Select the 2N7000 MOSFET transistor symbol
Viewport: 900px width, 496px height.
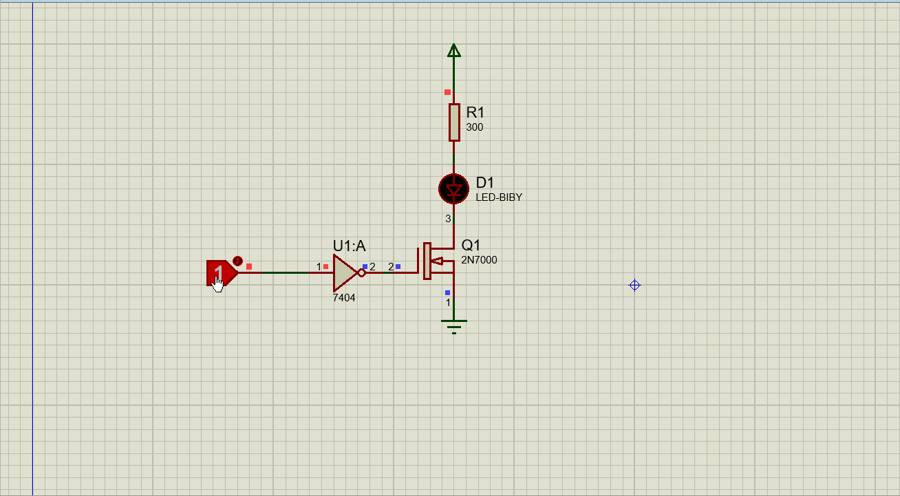click(437, 261)
